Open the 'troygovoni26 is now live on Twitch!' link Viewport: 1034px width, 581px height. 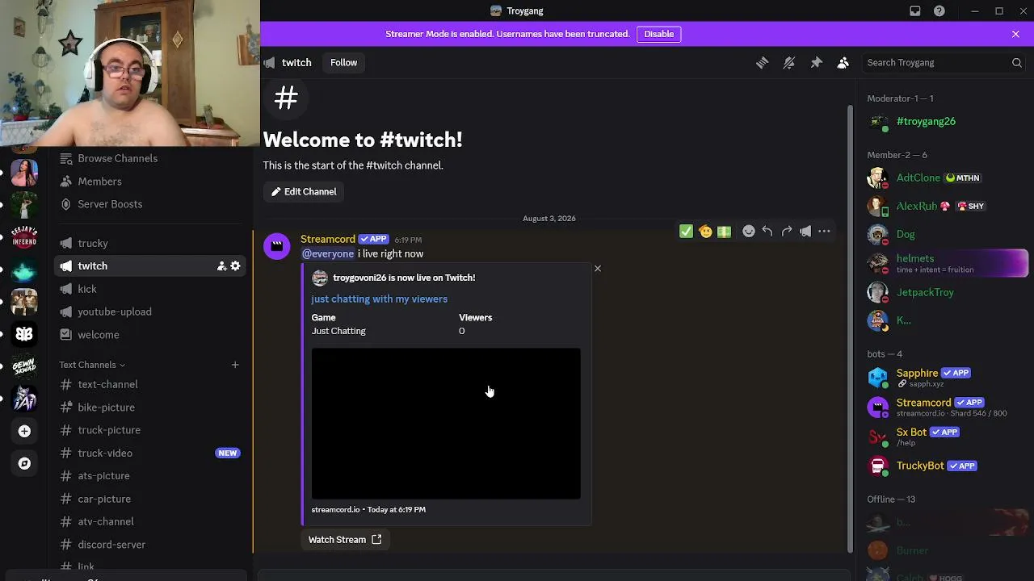[404, 278]
